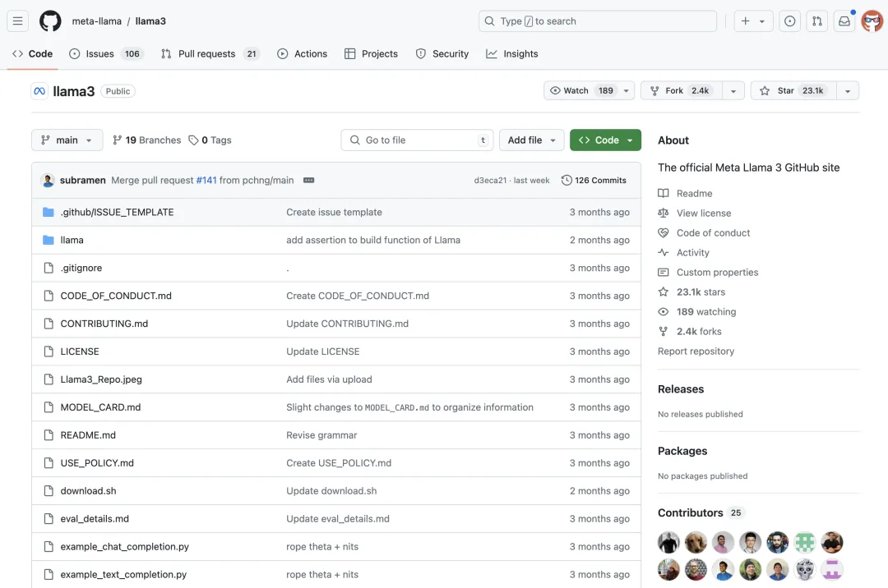The image size is (888, 588).
Task: Open example_chat_completion.py file
Action: [x=125, y=547]
